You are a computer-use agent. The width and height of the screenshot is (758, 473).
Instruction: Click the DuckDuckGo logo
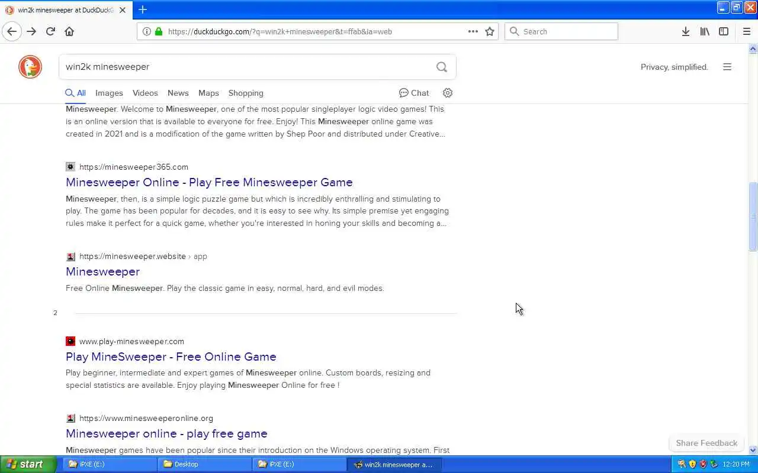(30, 67)
